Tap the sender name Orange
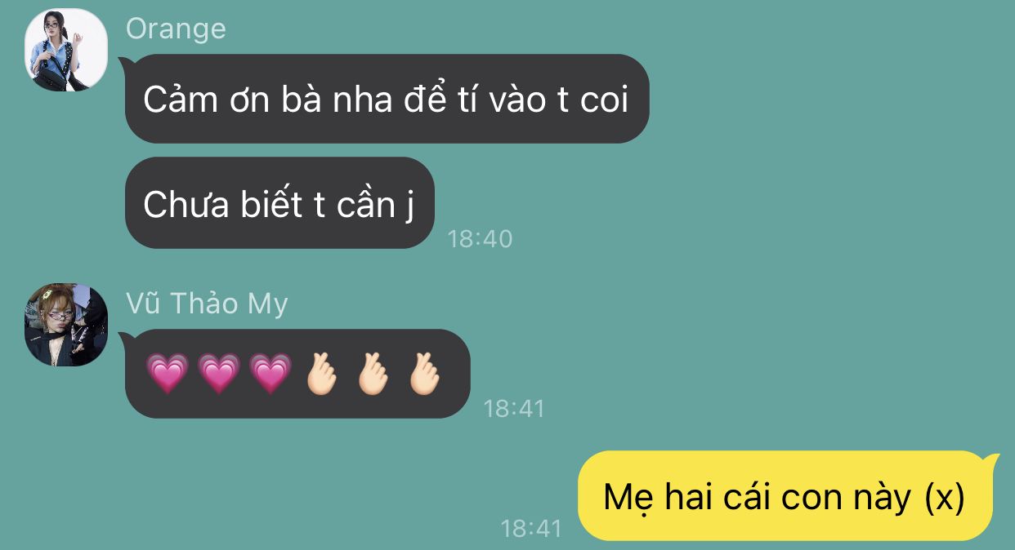 point(176,29)
